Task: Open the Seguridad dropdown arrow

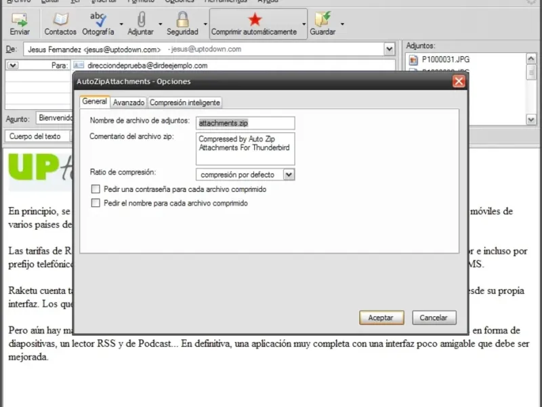Action: (205, 24)
